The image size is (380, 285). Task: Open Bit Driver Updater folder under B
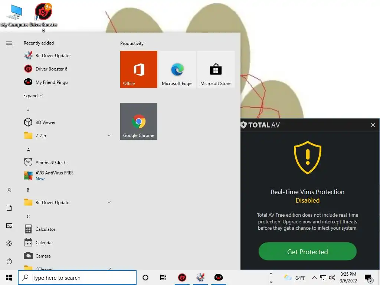tap(67, 202)
